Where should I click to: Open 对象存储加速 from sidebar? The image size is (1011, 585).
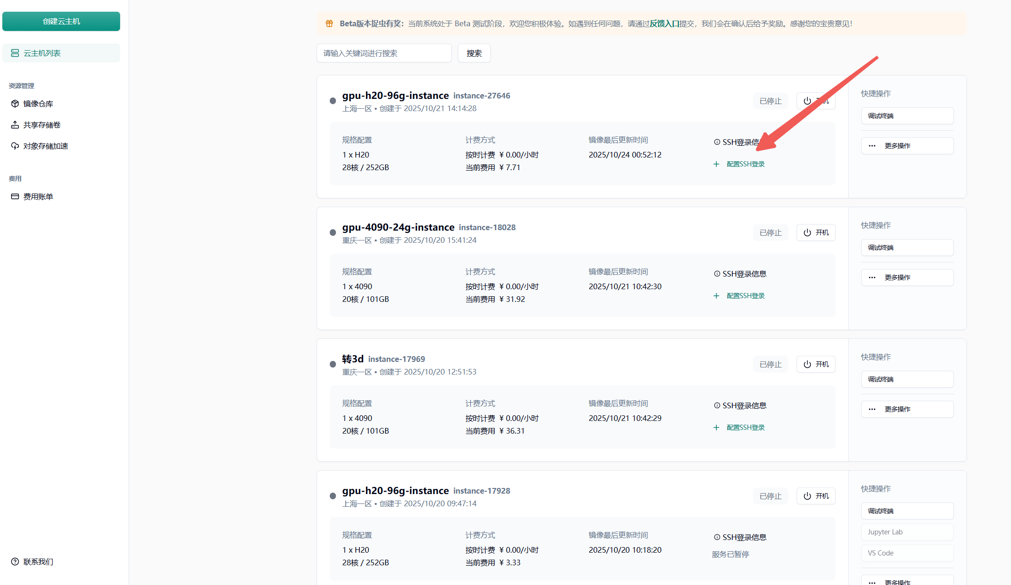(46, 146)
